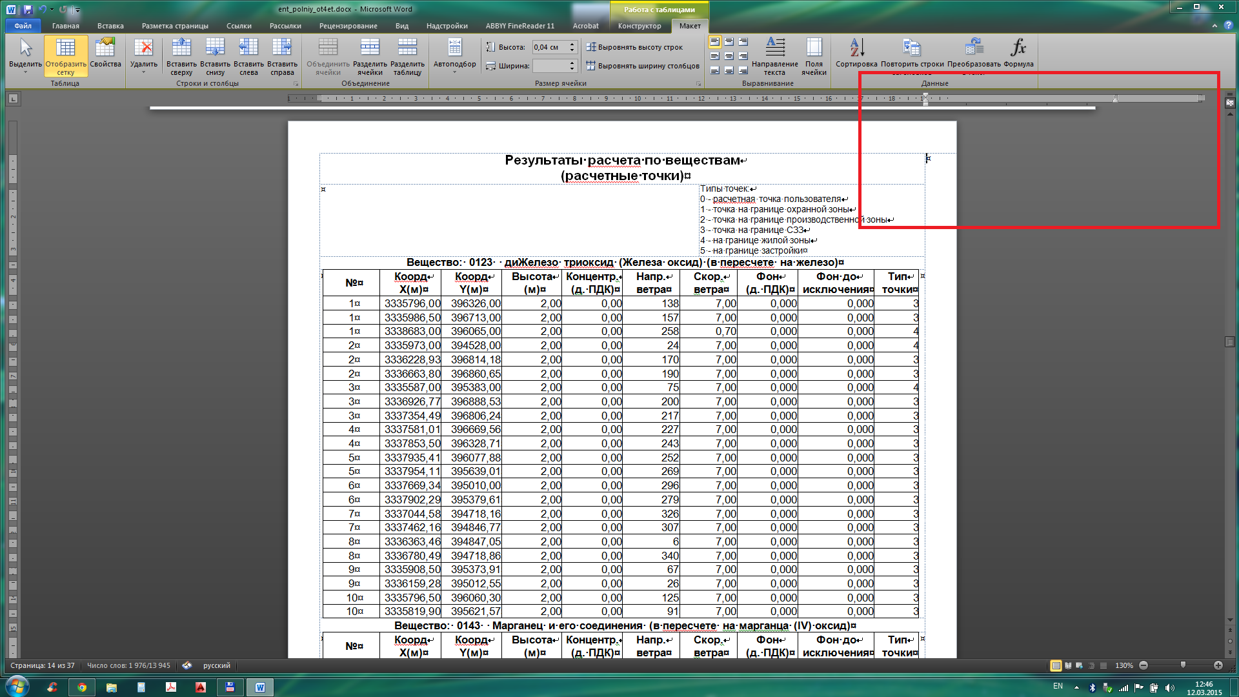Click Выровнять ширину столбцов button
1239x697 pixels.
click(x=643, y=66)
